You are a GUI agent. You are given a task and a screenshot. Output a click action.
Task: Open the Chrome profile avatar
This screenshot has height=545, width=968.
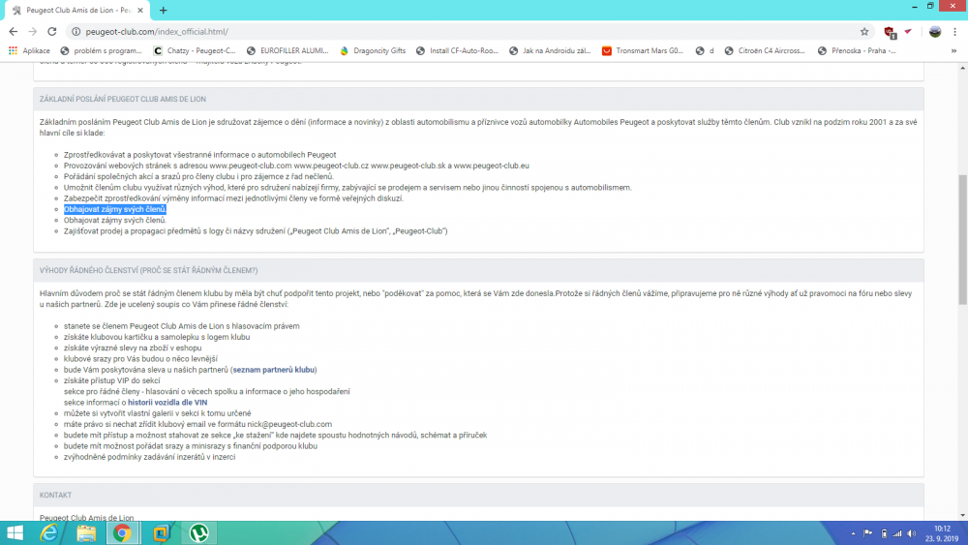point(935,32)
